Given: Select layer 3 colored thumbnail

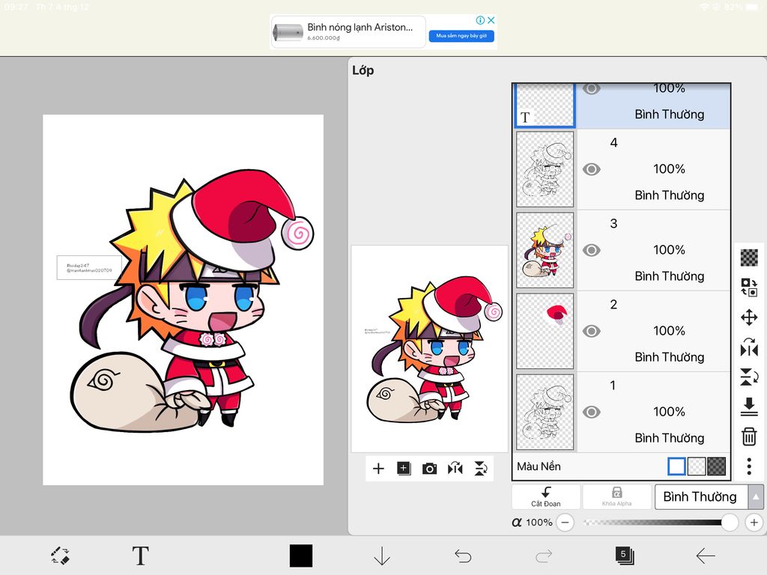Looking at the screenshot, I should 545,250.
